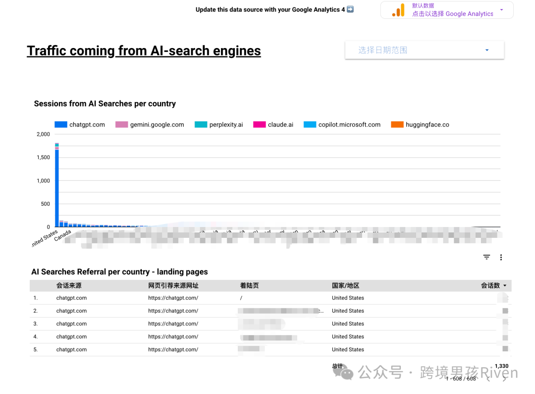Image resolution: width=535 pixels, height=394 pixels.
Task: Click the Google Analytics orange bar icon
Action: coord(398,10)
